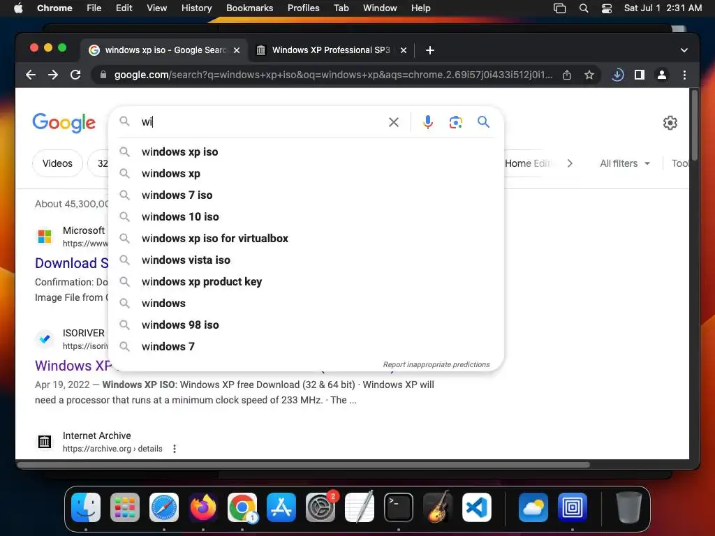Choose the plain 'windows xp' suggestion
The width and height of the screenshot is (715, 536).
click(307, 173)
